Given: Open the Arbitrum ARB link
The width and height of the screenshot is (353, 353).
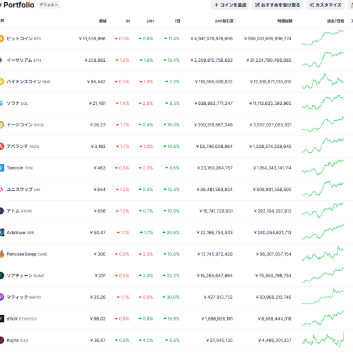Looking at the screenshot, I should pos(20,232).
